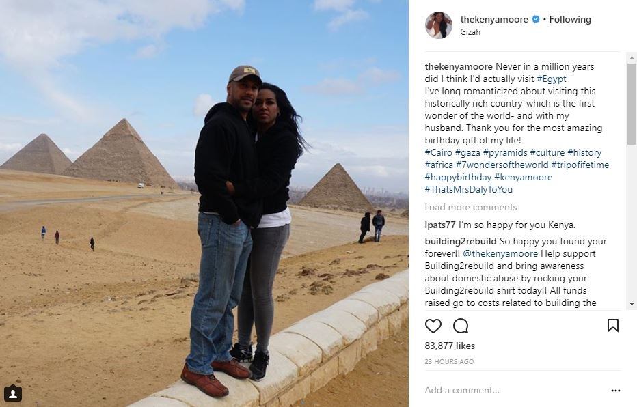Click the @thekenyamoore mention in comment
The width and height of the screenshot is (637, 407).
pos(500,253)
